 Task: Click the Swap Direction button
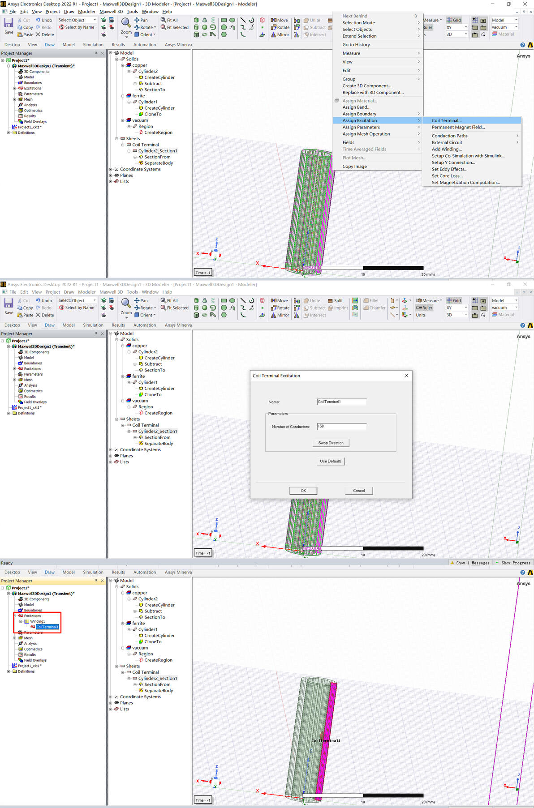click(331, 443)
